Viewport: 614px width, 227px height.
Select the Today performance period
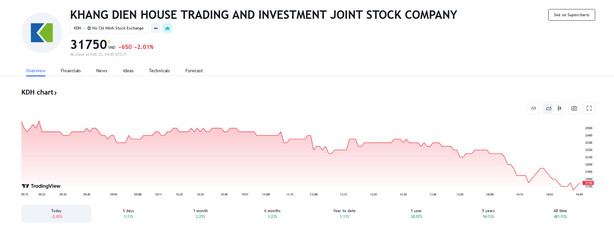coord(56,213)
